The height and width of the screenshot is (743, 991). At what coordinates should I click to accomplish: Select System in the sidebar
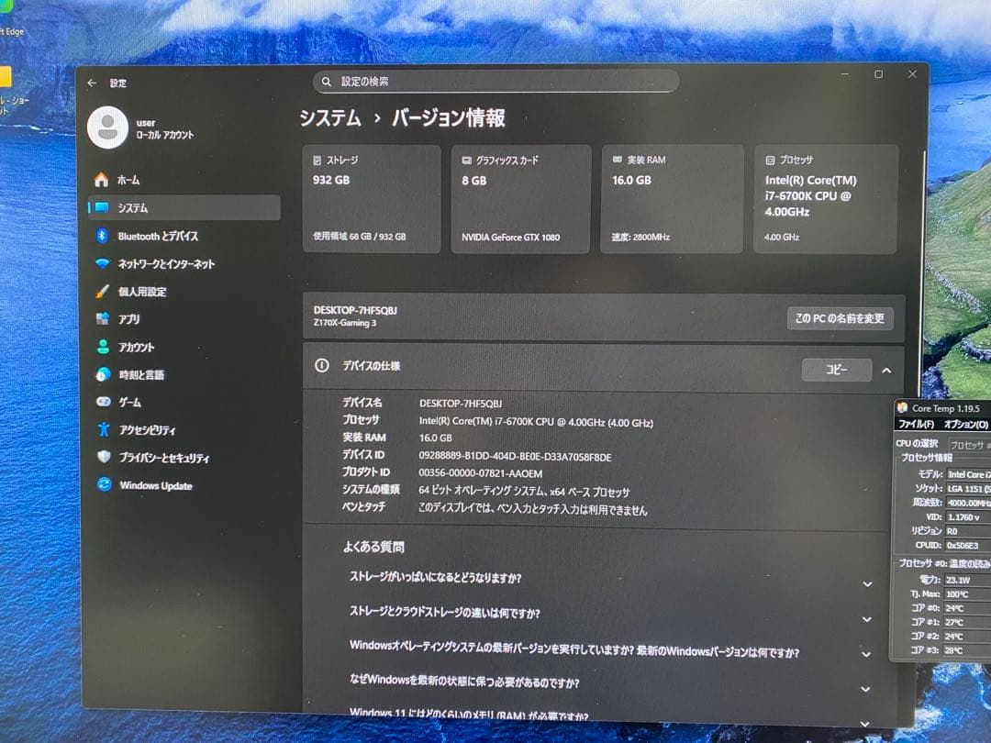[x=184, y=208]
